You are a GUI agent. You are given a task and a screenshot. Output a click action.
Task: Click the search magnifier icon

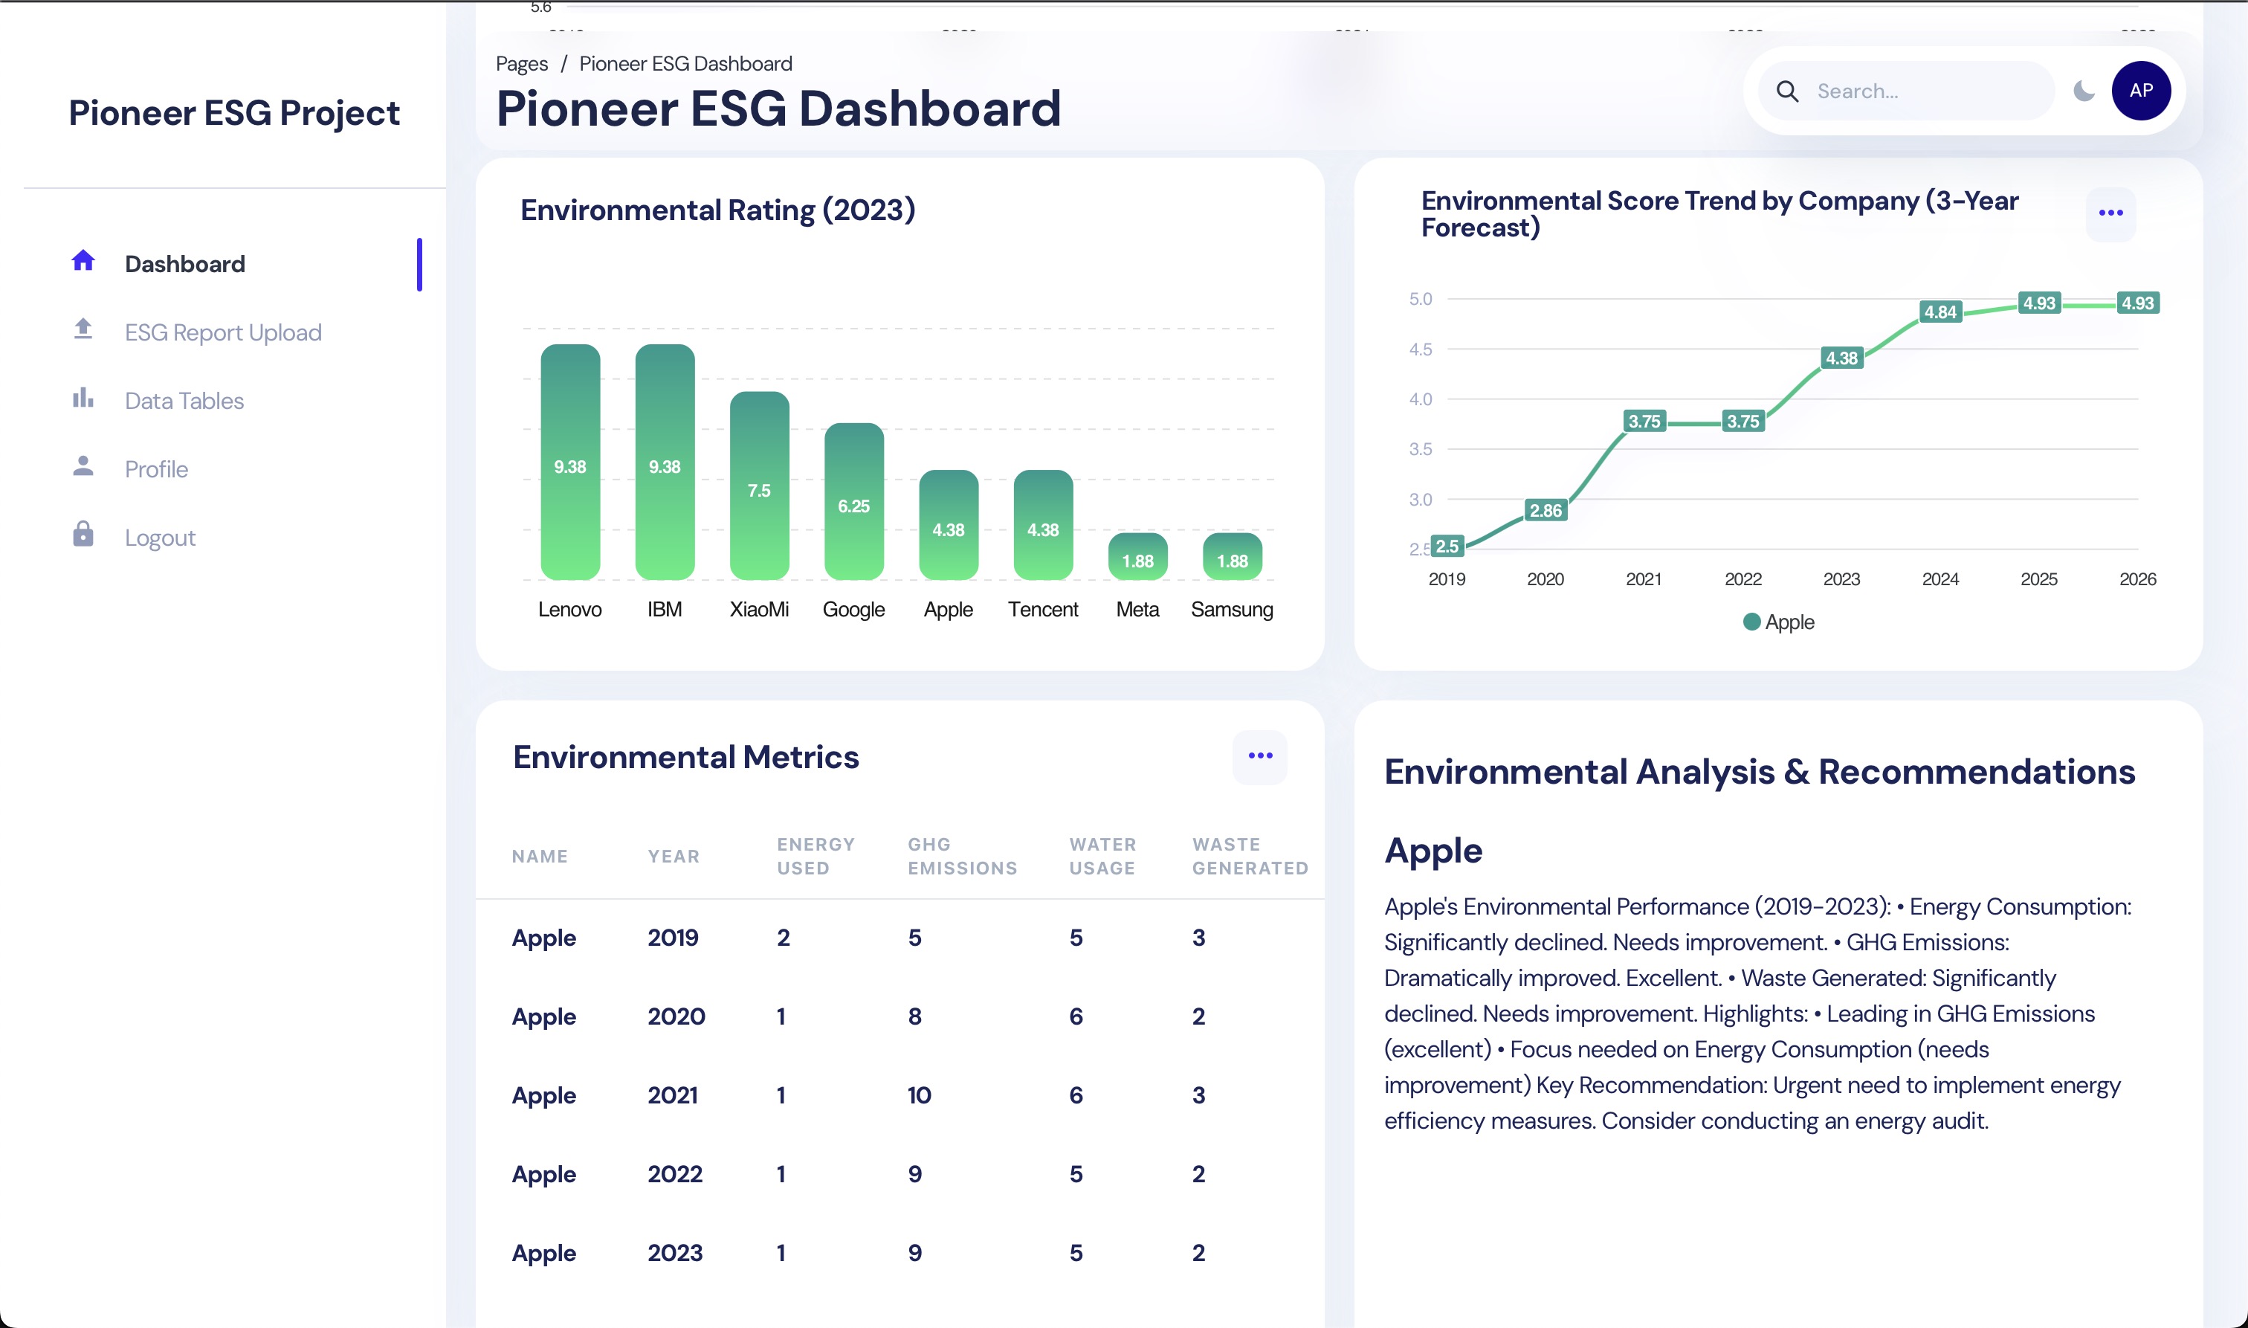coord(1786,91)
